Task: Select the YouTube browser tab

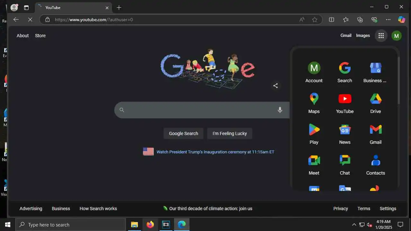Action: [73, 7]
